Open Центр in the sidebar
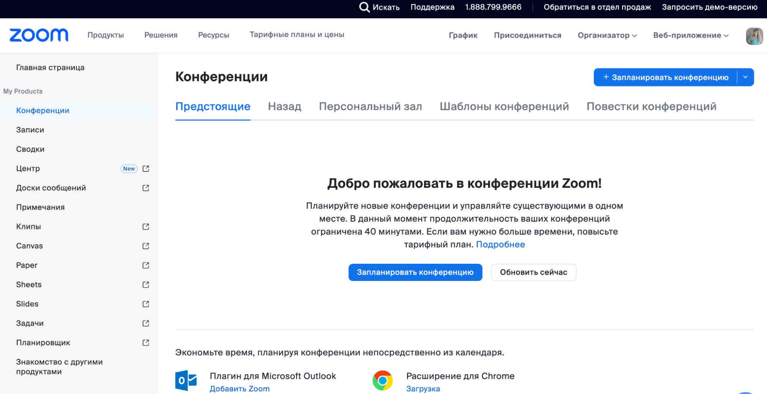This screenshot has height=394, width=767. (x=28, y=169)
